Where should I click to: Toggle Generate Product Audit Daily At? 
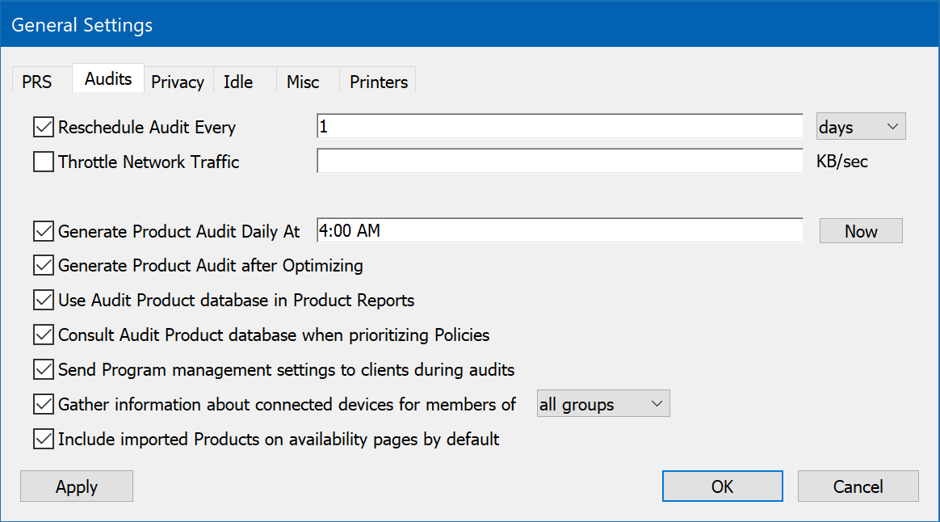click(44, 232)
